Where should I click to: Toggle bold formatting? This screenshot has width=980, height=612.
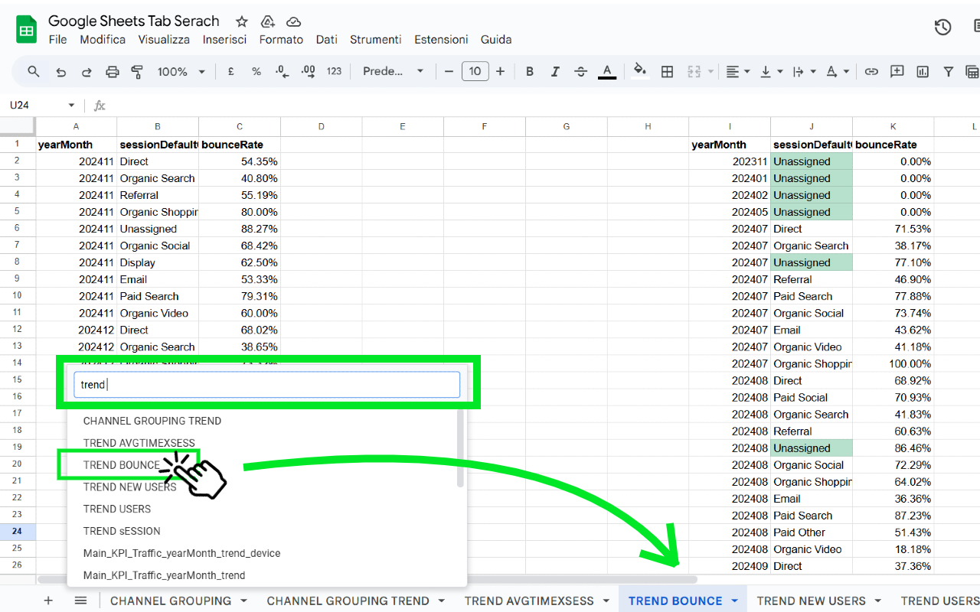pyautogui.click(x=529, y=71)
